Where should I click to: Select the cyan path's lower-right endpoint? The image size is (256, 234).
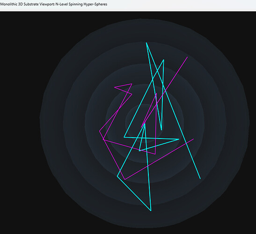[200, 178]
